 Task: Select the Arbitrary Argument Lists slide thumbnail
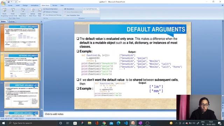(x=22, y=95)
